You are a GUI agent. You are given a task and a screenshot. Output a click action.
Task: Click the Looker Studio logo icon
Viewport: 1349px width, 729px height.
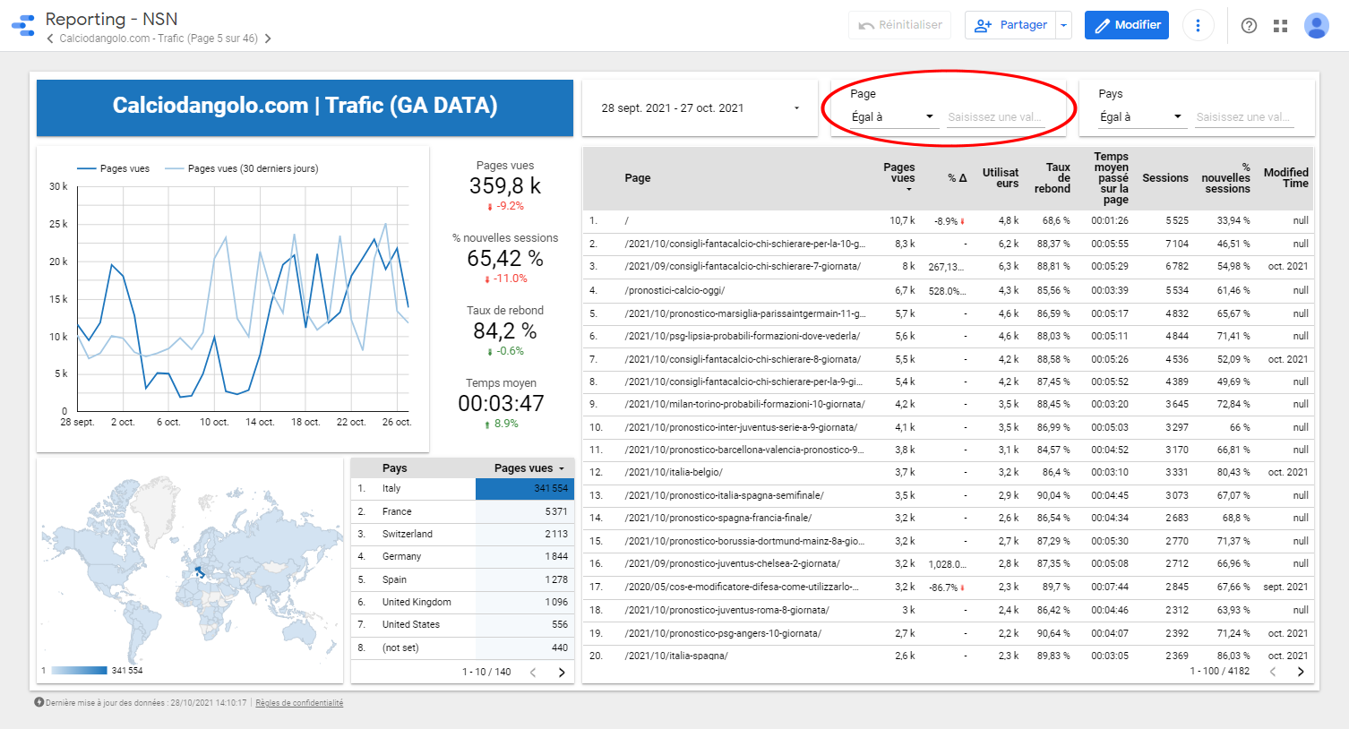tap(23, 25)
